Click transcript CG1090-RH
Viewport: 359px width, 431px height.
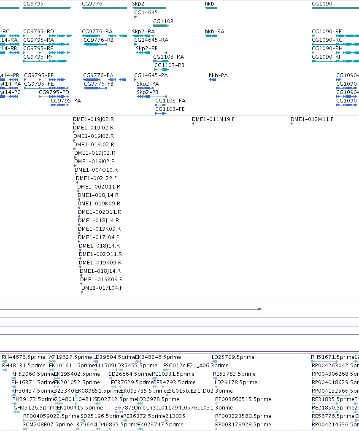[x=327, y=48]
